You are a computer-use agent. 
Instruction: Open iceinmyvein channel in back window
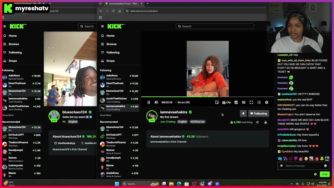point(21,167)
